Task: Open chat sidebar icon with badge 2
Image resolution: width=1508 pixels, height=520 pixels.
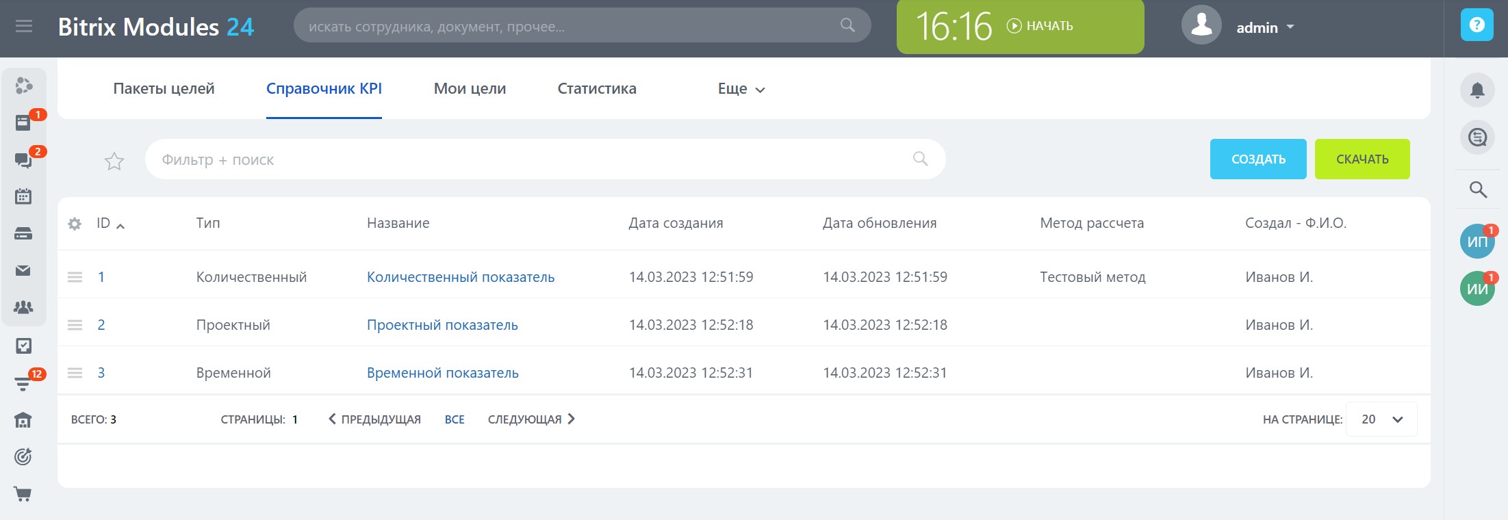Action: (x=23, y=160)
